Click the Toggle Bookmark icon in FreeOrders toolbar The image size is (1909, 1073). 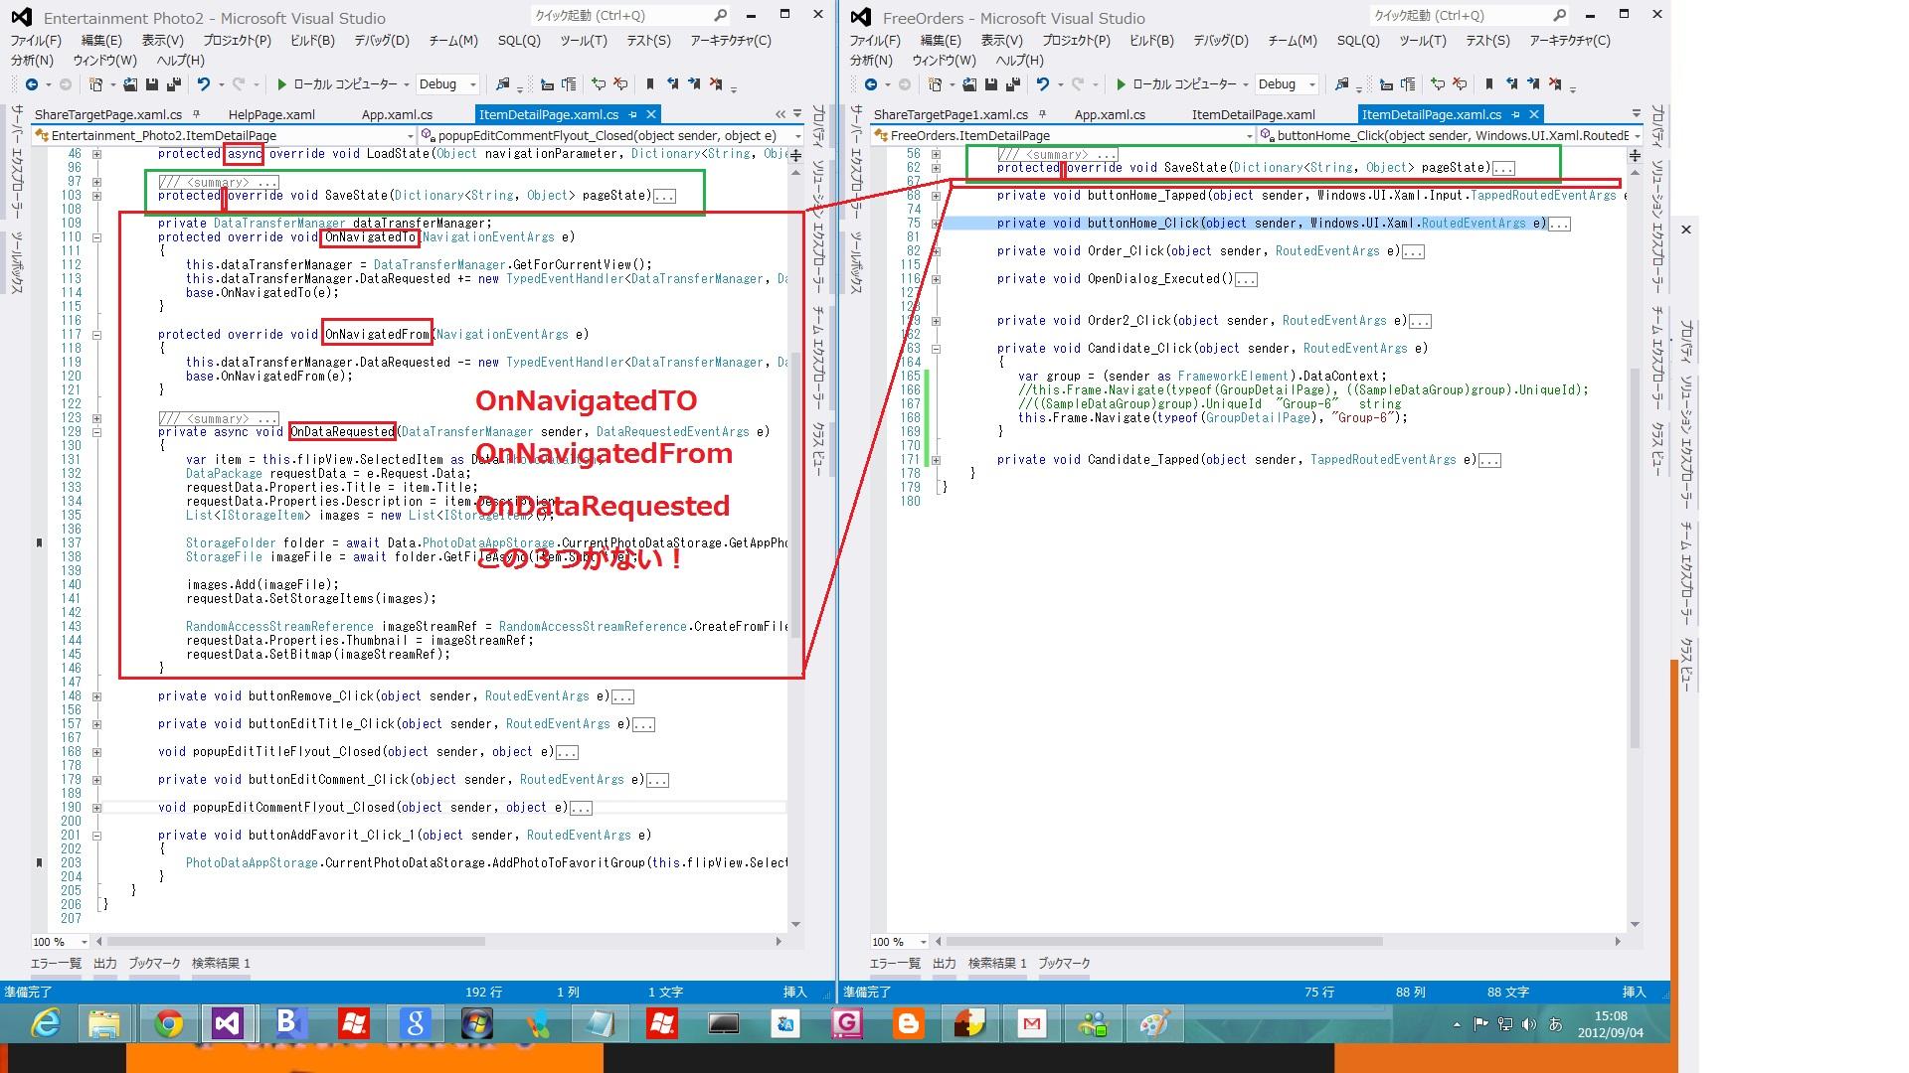click(1488, 84)
